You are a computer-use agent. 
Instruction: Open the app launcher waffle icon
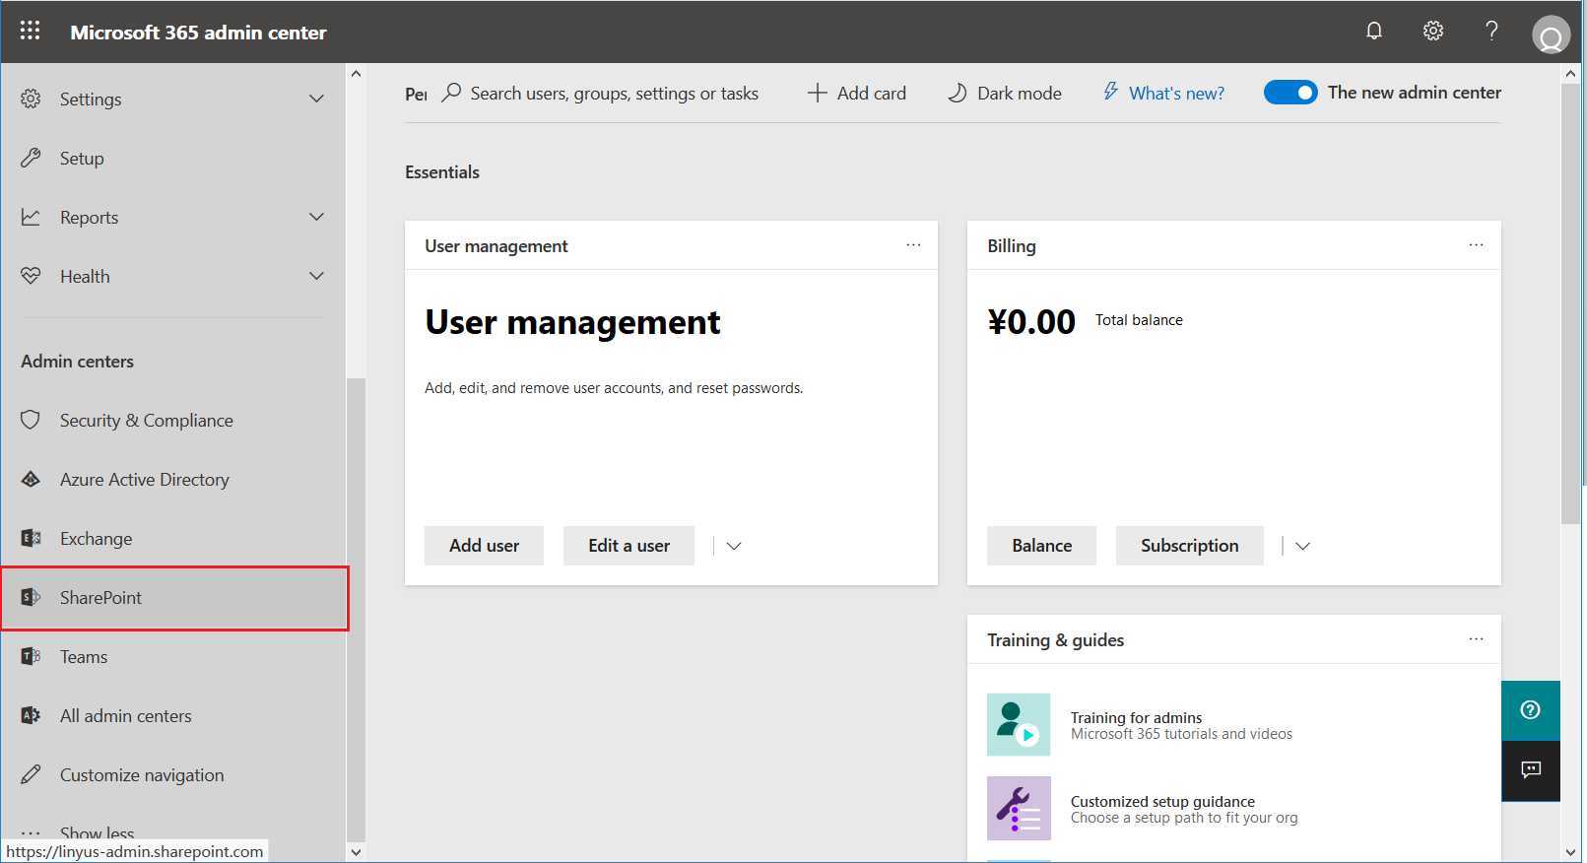point(30,31)
